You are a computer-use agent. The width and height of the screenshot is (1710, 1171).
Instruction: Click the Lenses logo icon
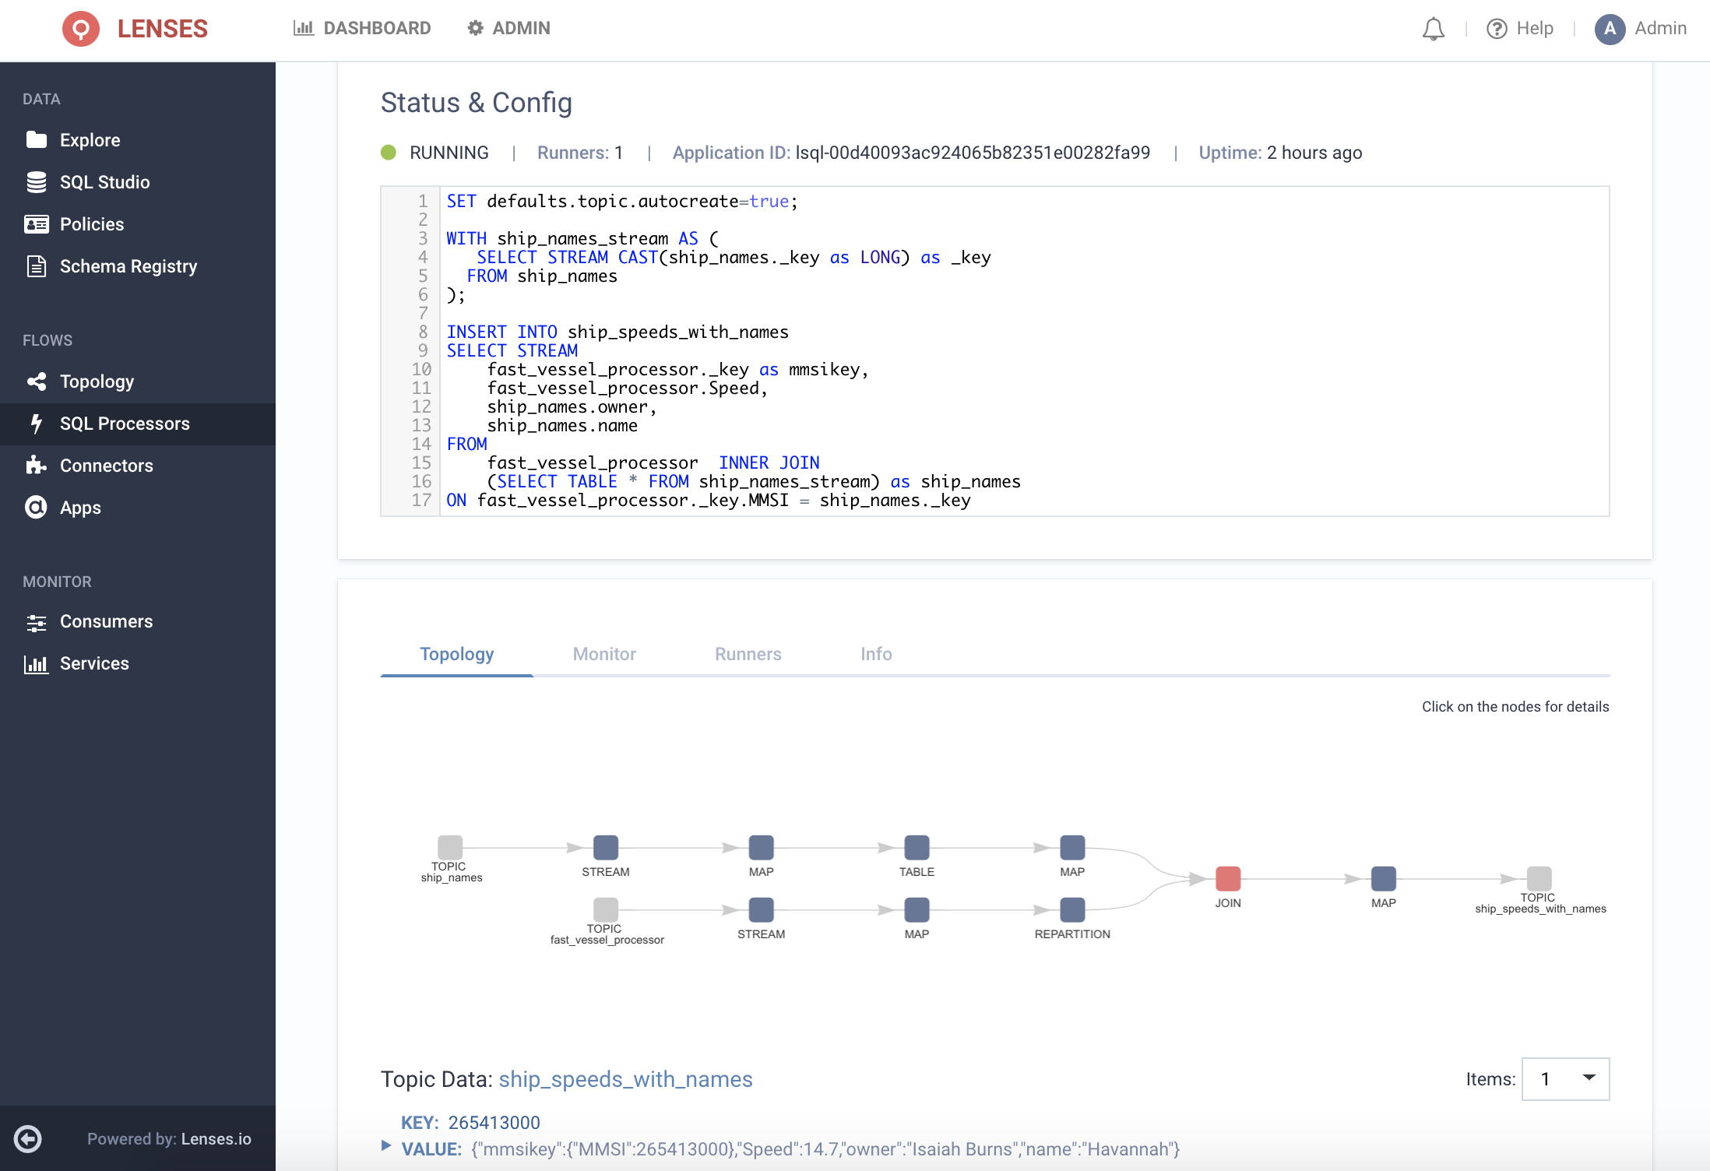81,29
